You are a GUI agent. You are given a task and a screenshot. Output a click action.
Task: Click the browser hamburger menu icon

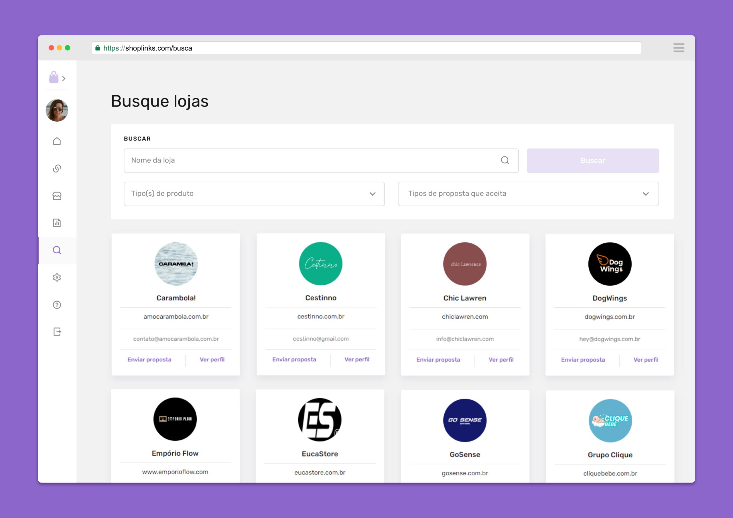pos(679,48)
